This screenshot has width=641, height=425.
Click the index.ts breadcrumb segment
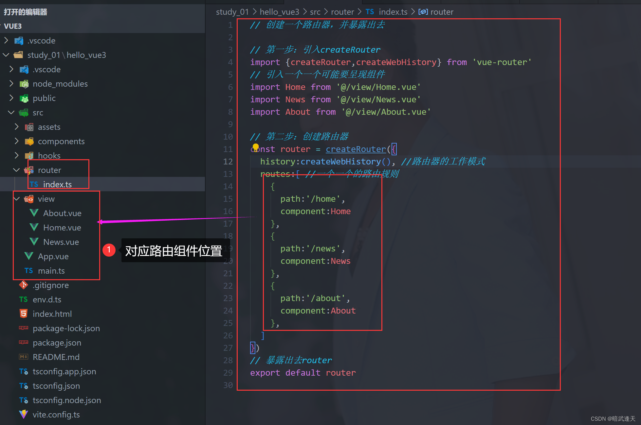click(x=393, y=12)
